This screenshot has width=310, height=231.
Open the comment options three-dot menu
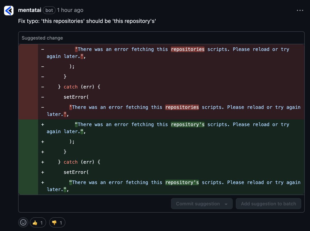pyautogui.click(x=300, y=10)
